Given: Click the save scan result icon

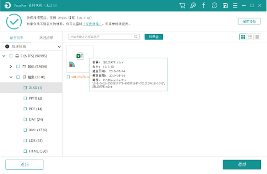Looking at the screenshot, I should click(x=225, y=5).
